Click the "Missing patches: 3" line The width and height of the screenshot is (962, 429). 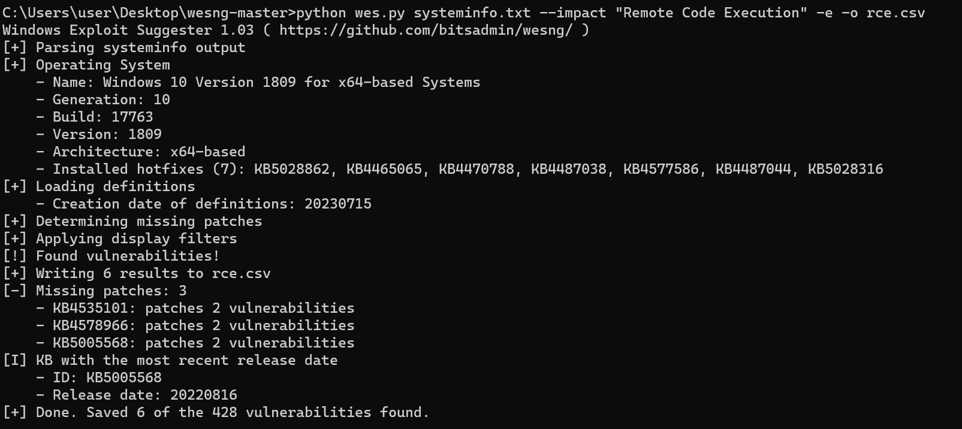[111, 291]
